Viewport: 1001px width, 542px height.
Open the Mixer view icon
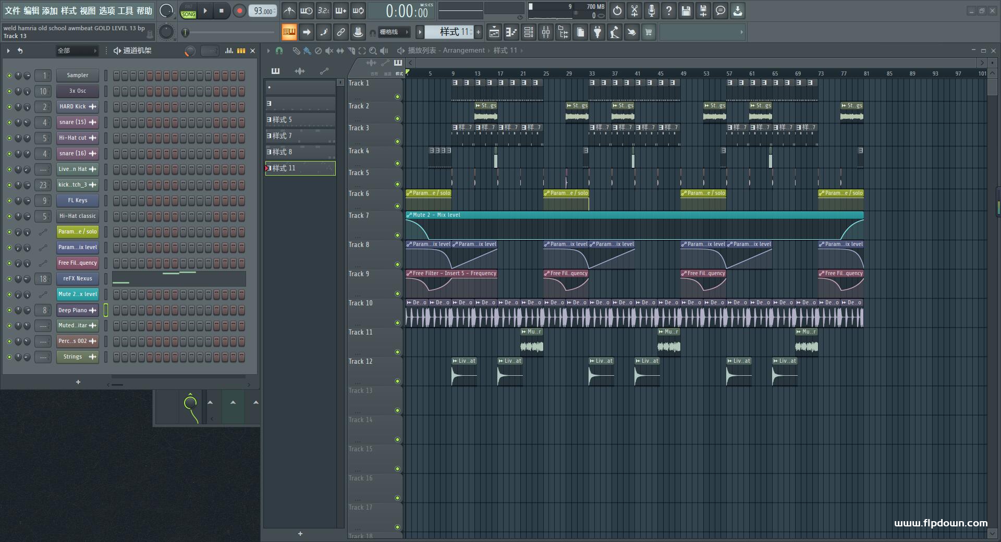(546, 32)
